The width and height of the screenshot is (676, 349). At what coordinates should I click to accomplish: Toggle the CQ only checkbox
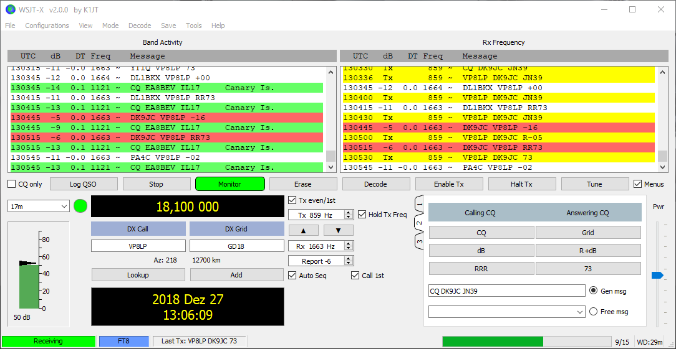click(x=12, y=184)
